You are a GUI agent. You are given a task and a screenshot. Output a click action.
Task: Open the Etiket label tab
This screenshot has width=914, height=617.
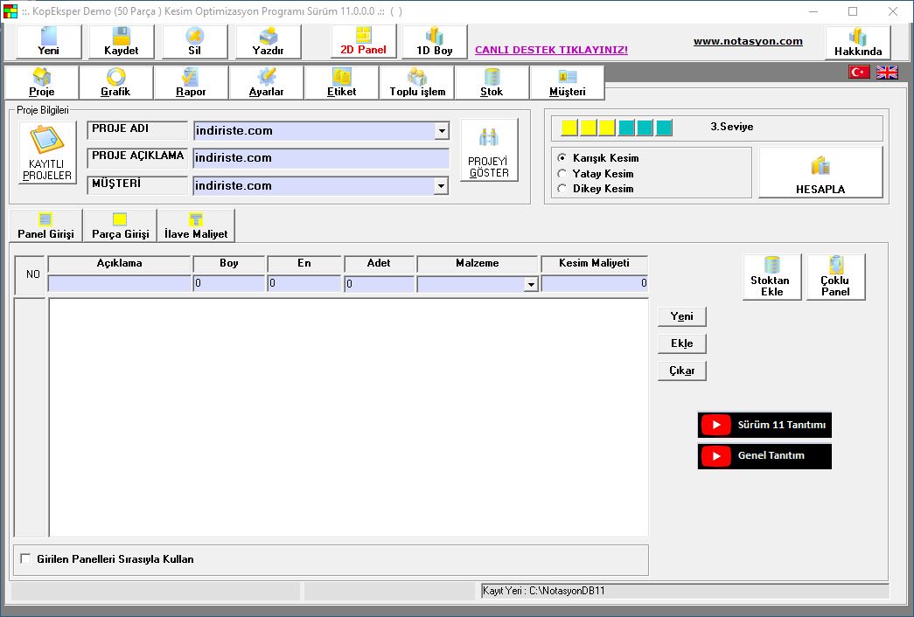342,83
